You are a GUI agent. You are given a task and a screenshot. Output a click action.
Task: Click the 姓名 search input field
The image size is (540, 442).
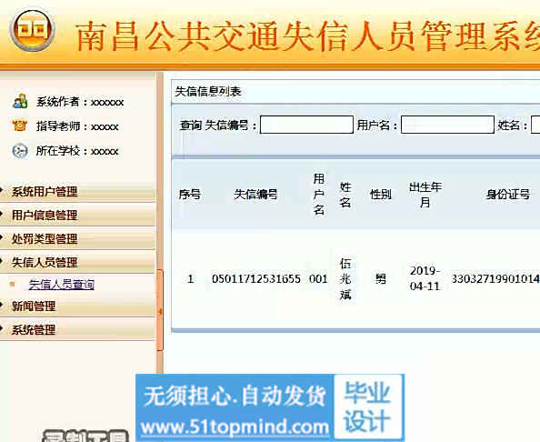535,125
